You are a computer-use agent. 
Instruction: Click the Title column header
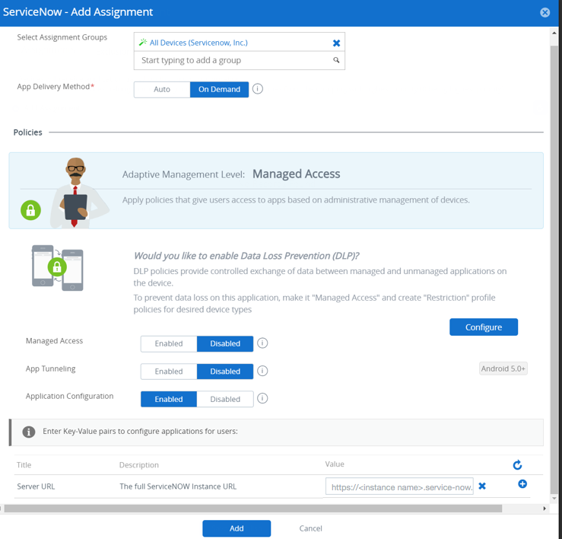(24, 464)
